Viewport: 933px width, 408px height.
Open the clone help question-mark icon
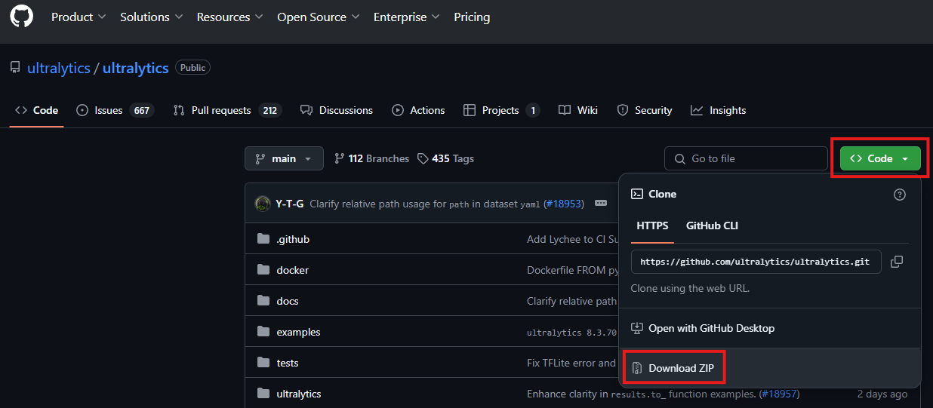899,195
